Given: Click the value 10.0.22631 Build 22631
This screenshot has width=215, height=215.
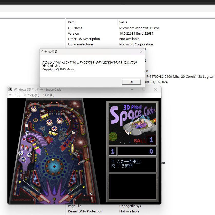Looking at the screenshot, I should click(136, 33).
